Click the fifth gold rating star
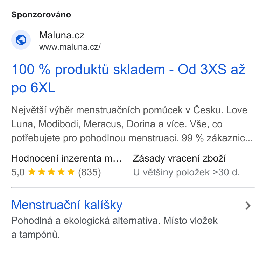266x258 pixels. coord(71,172)
